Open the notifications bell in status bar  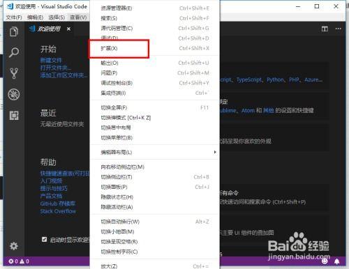click(x=336, y=261)
